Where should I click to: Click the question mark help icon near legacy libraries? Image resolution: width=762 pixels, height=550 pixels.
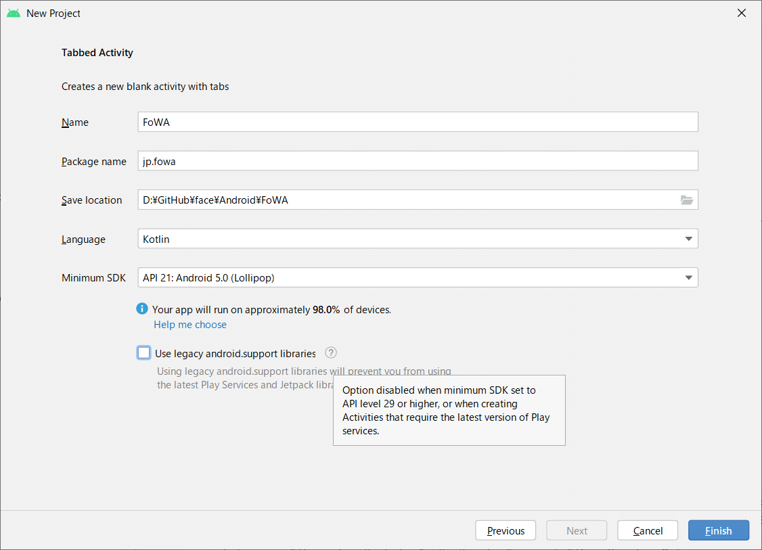coord(330,352)
